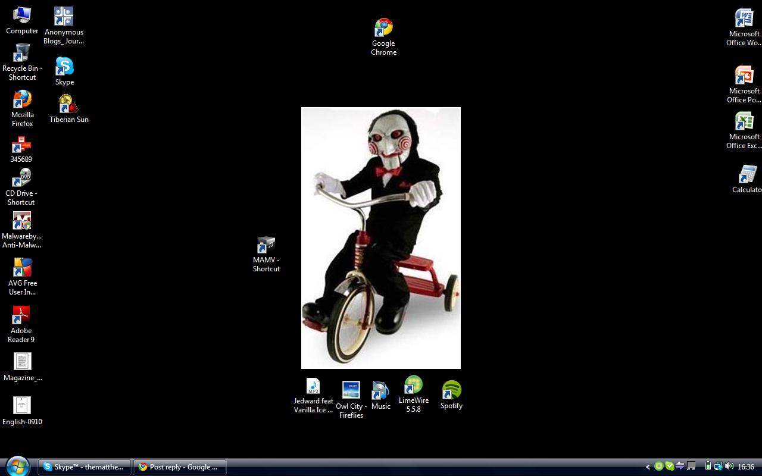Viewport: 762px width, 476px height.
Task: Select the Google Chrome desktop icon
Action: [383, 37]
